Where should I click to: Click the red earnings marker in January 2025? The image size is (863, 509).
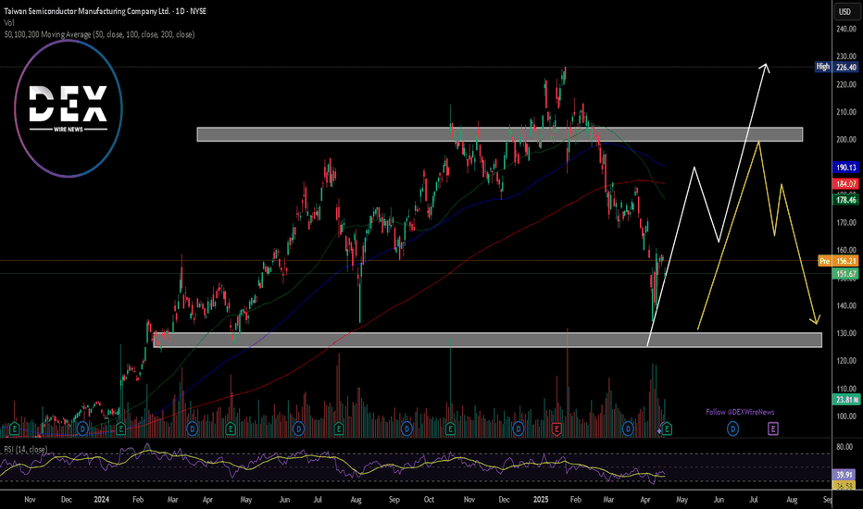tap(557, 428)
